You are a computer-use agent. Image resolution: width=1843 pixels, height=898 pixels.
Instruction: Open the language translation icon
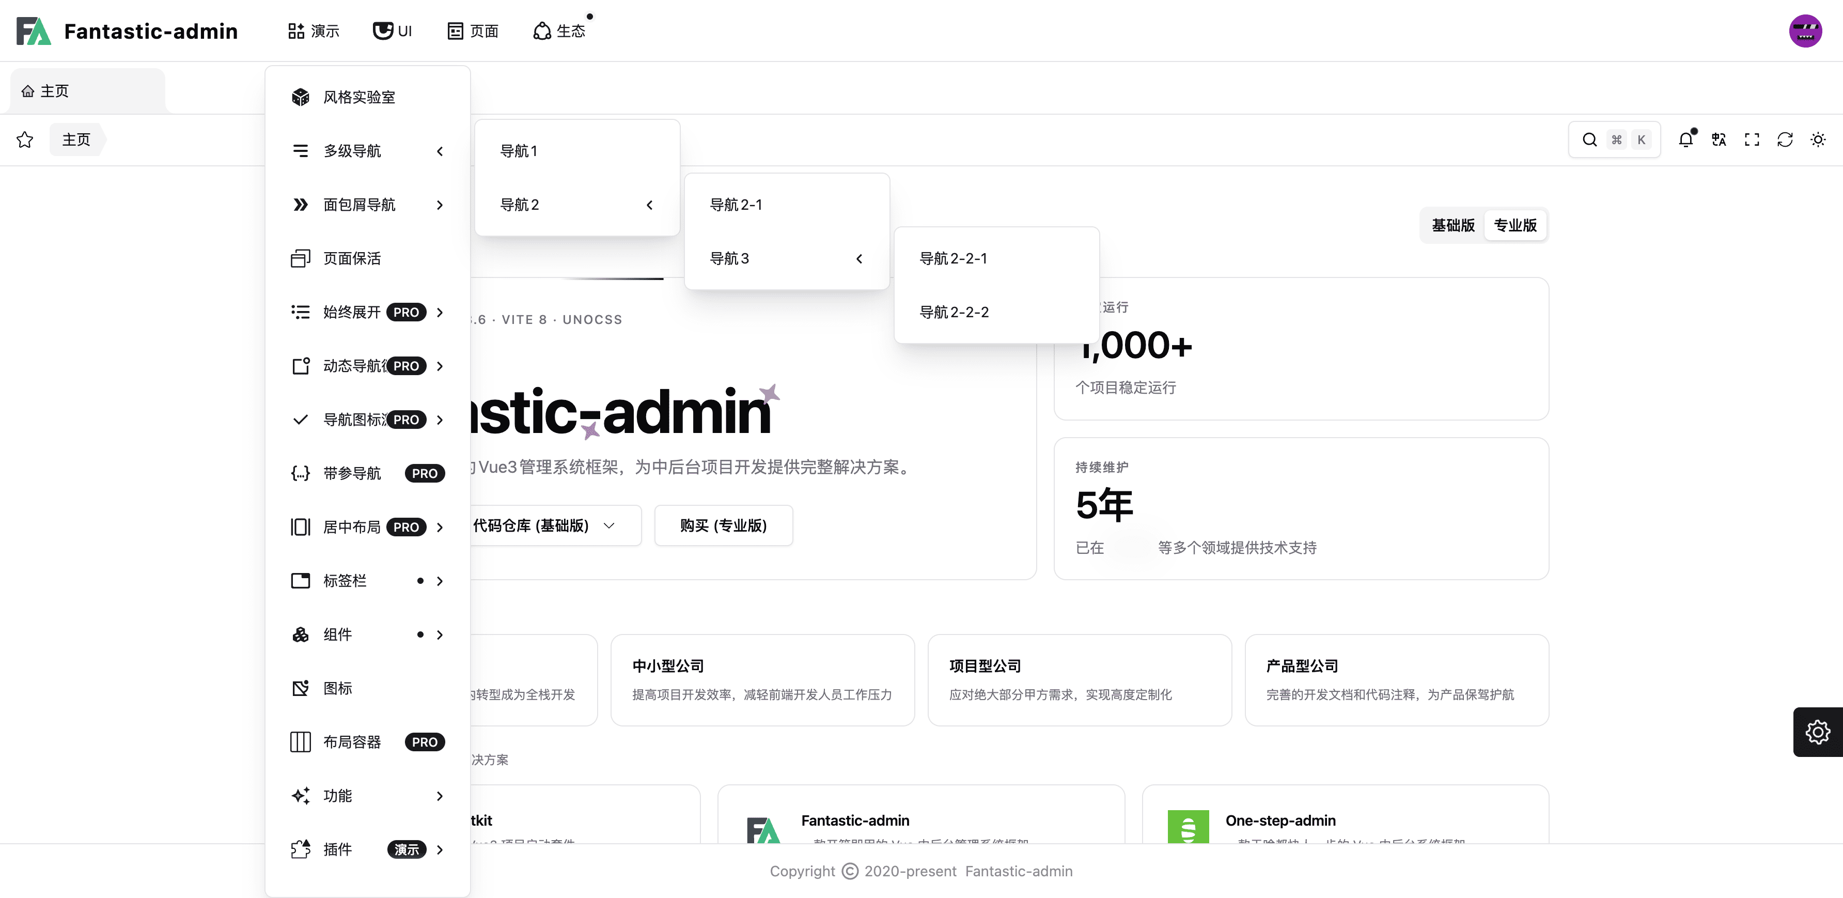pyautogui.click(x=1719, y=140)
